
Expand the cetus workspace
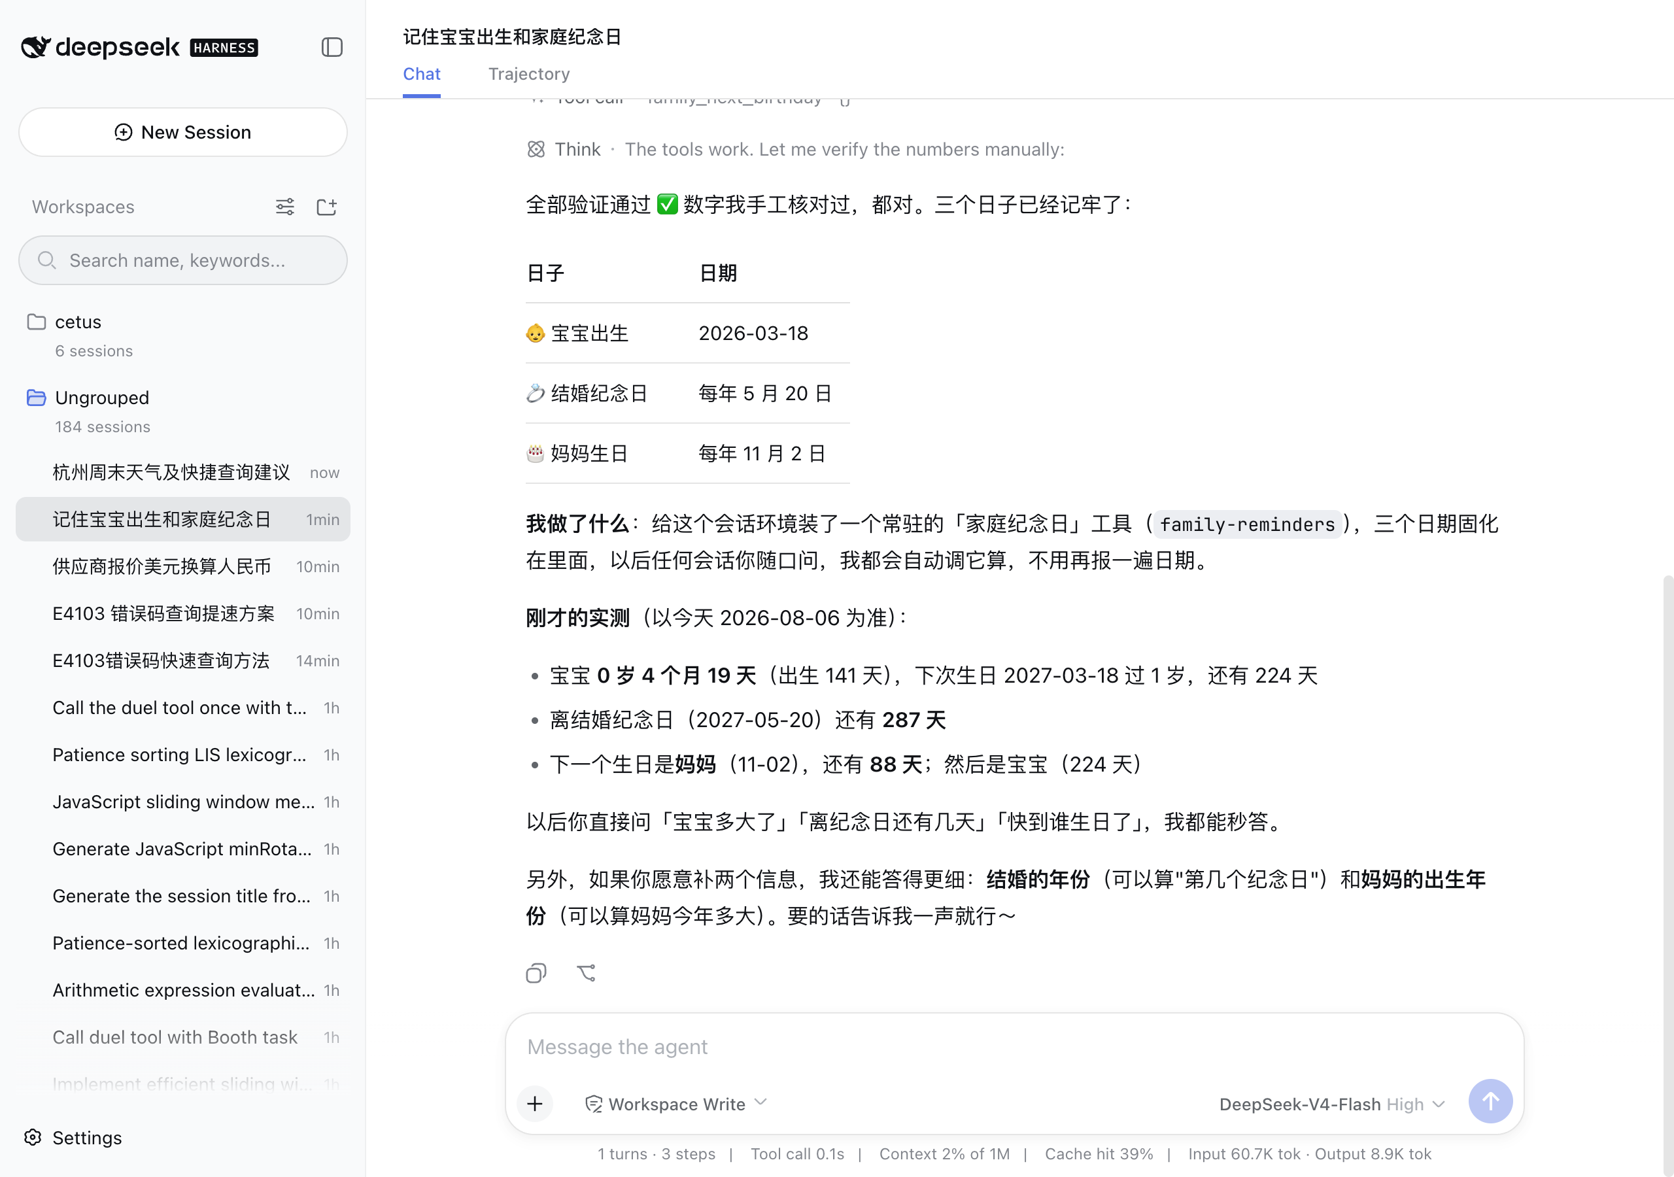[183, 335]
